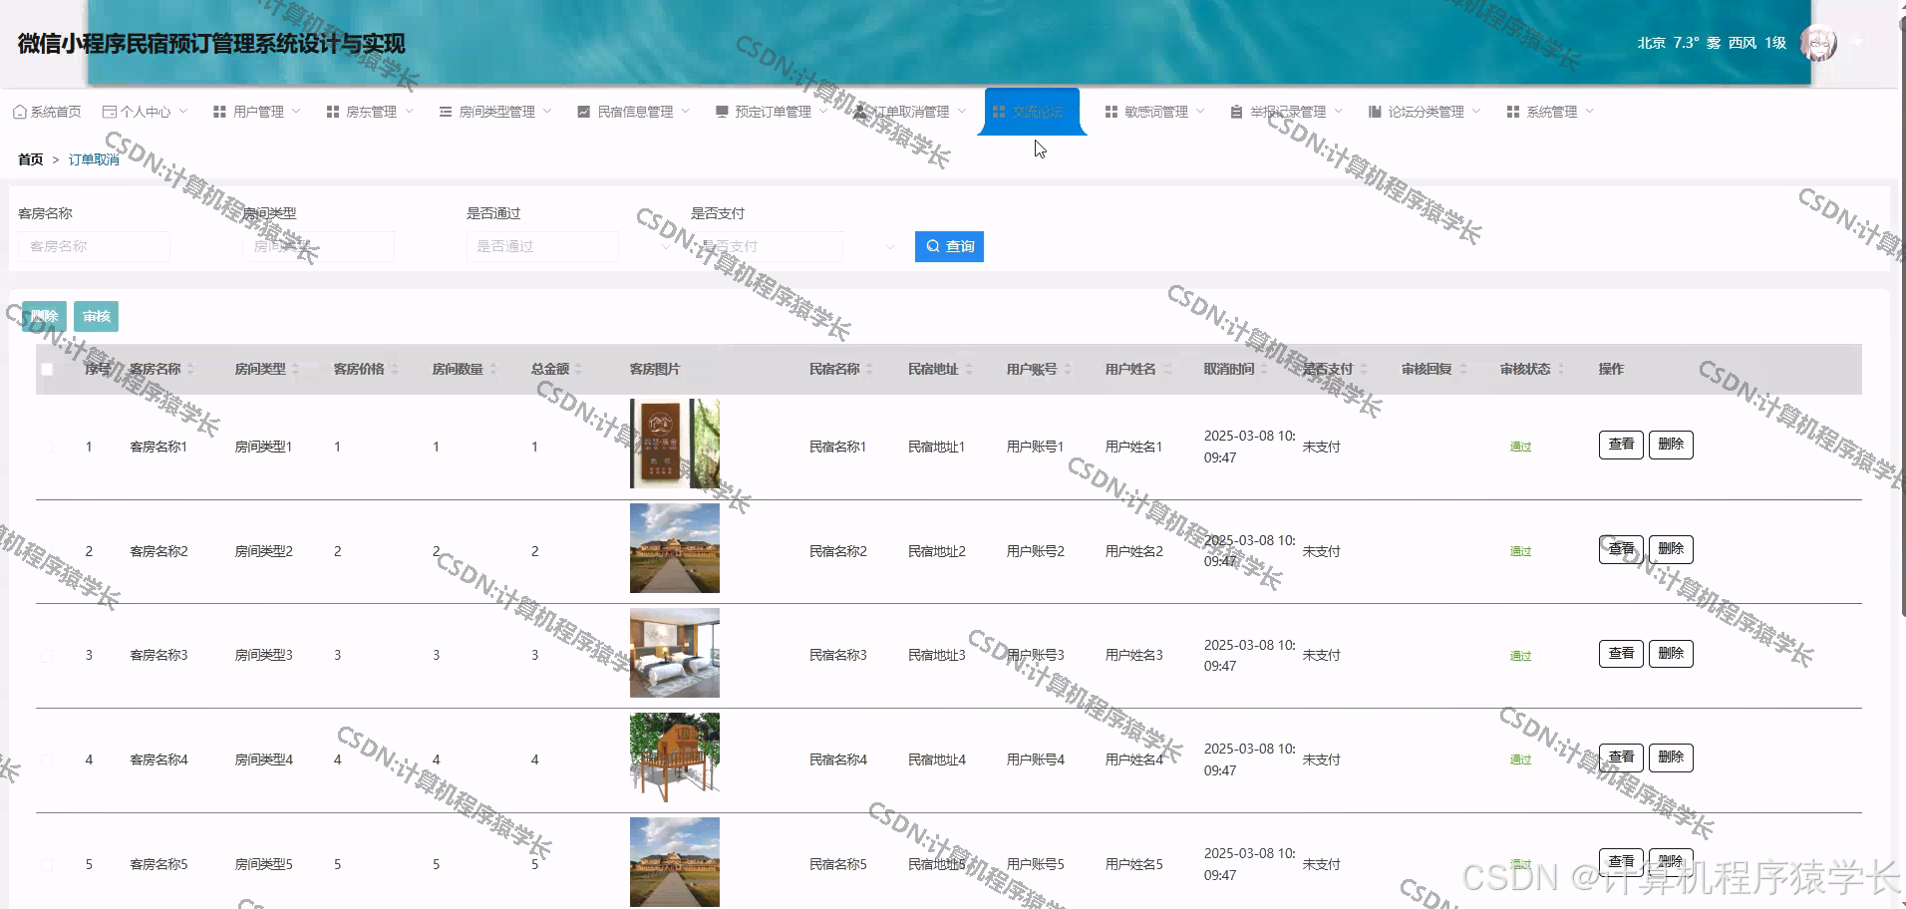Expand the 敏感词管理 menu chevron

pos(1200,112)
